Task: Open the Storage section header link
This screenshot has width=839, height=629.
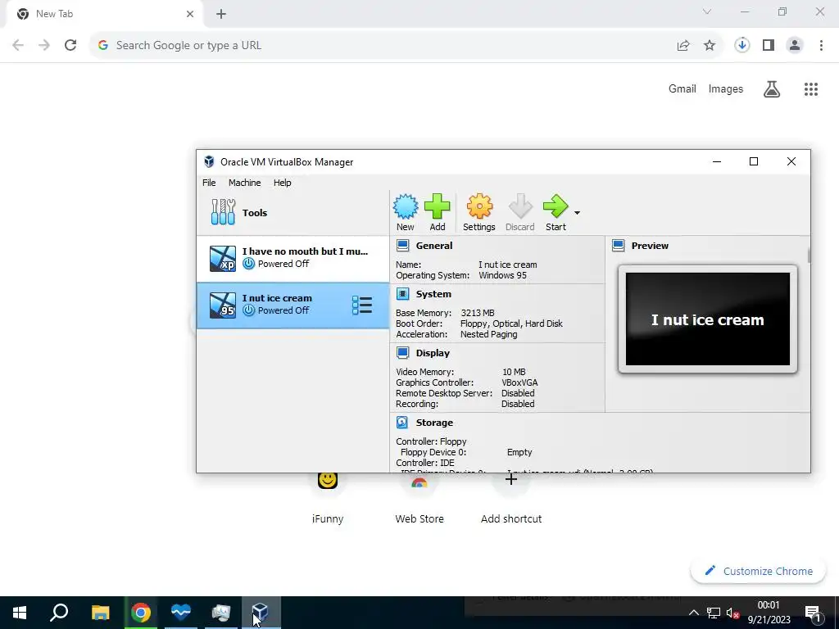Action: [x=434, y=422]
